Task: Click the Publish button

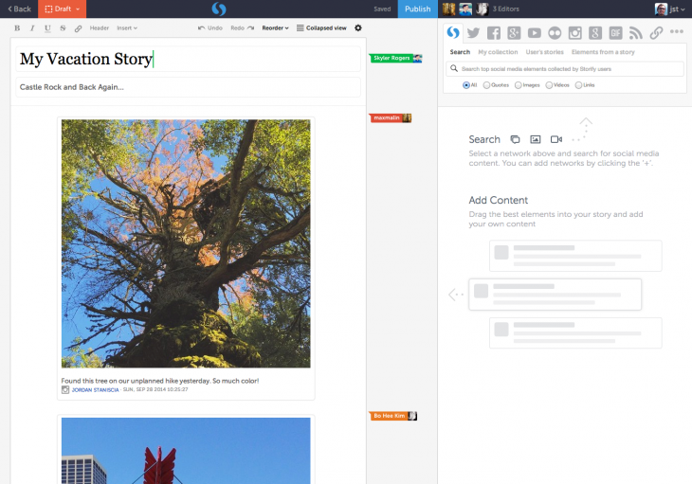Action: click(x=417, y=9)
